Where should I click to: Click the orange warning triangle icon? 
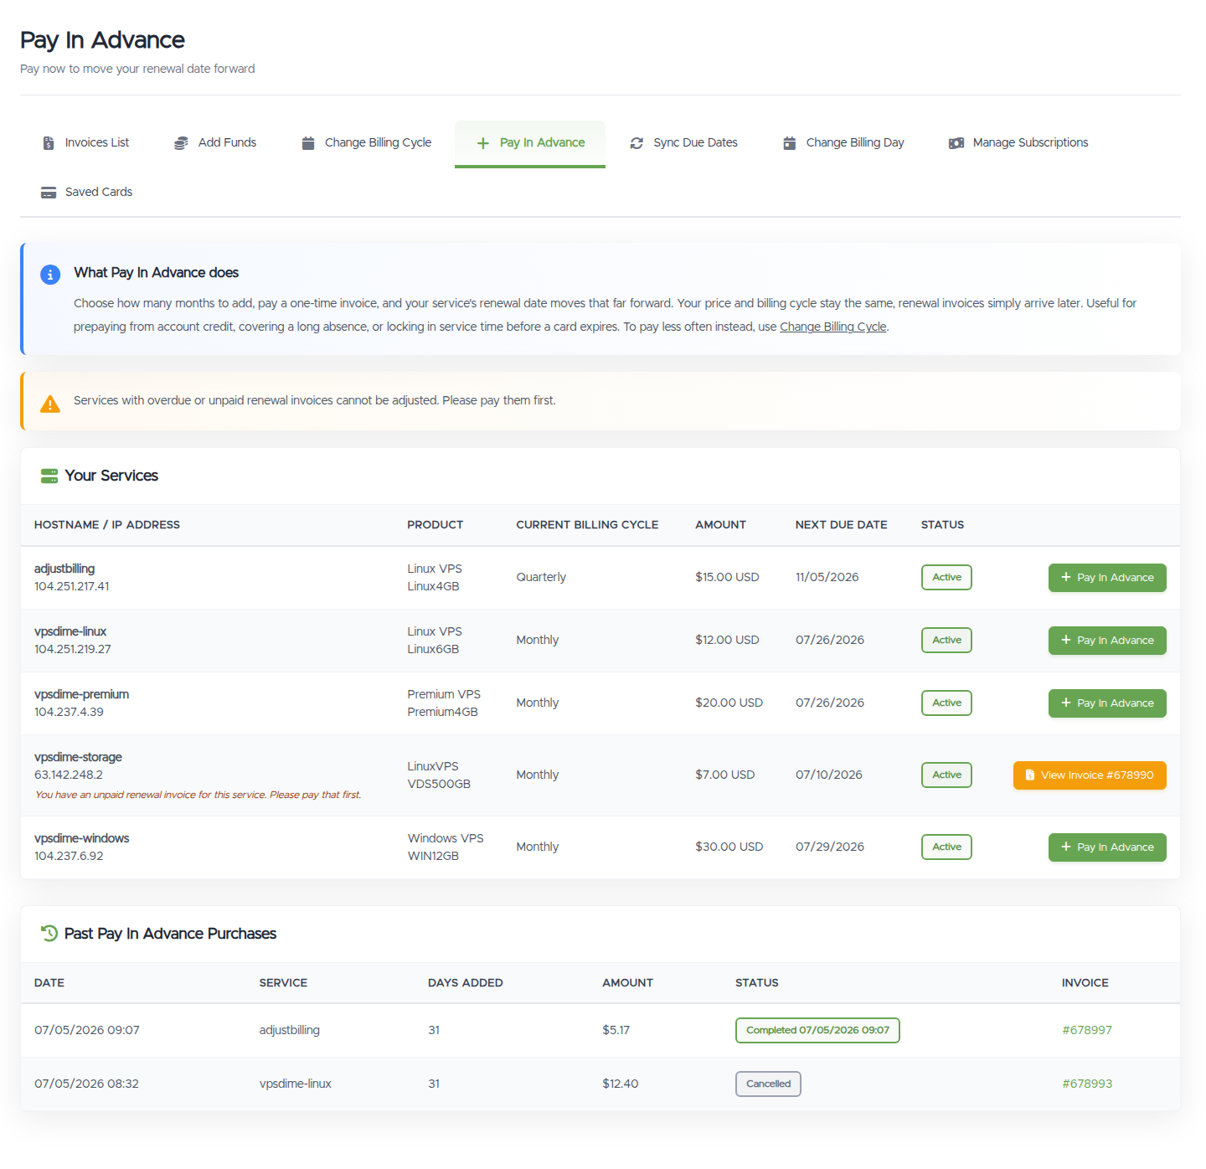click(x=50, y=404)
